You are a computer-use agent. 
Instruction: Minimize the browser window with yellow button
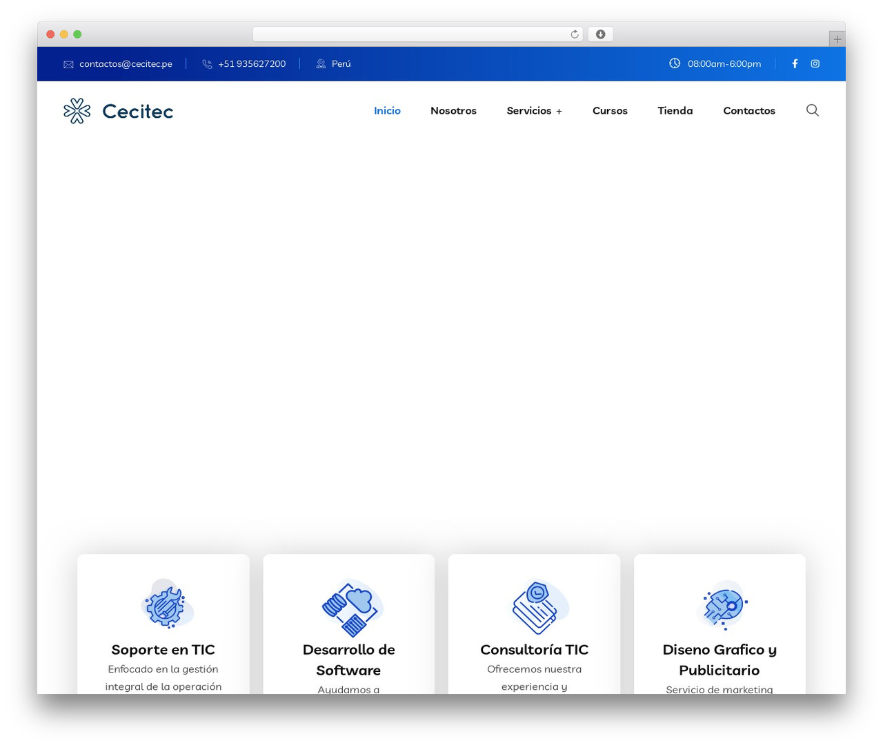[x=64, y=34]
